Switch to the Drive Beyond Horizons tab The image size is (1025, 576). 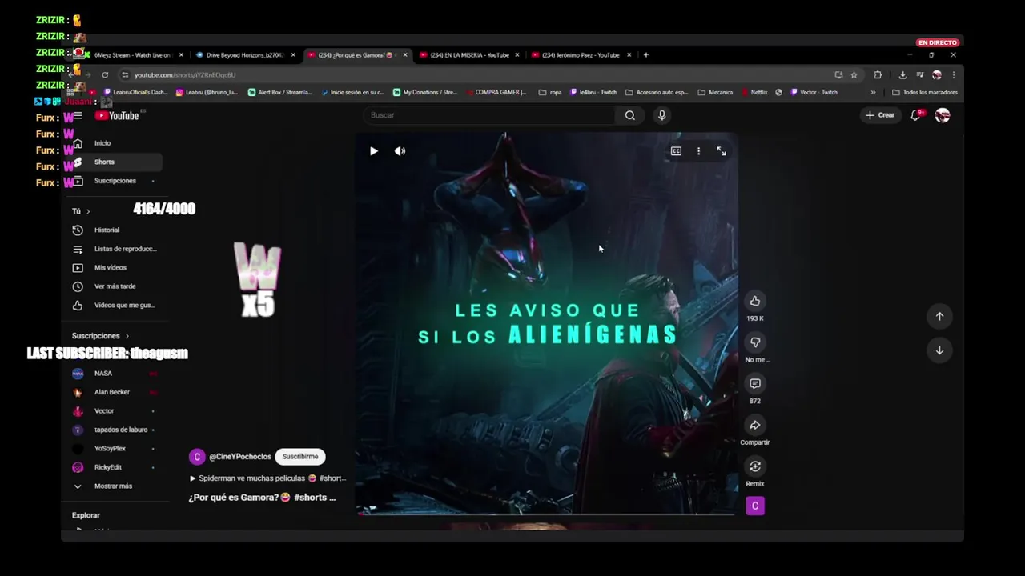point(244,55)
